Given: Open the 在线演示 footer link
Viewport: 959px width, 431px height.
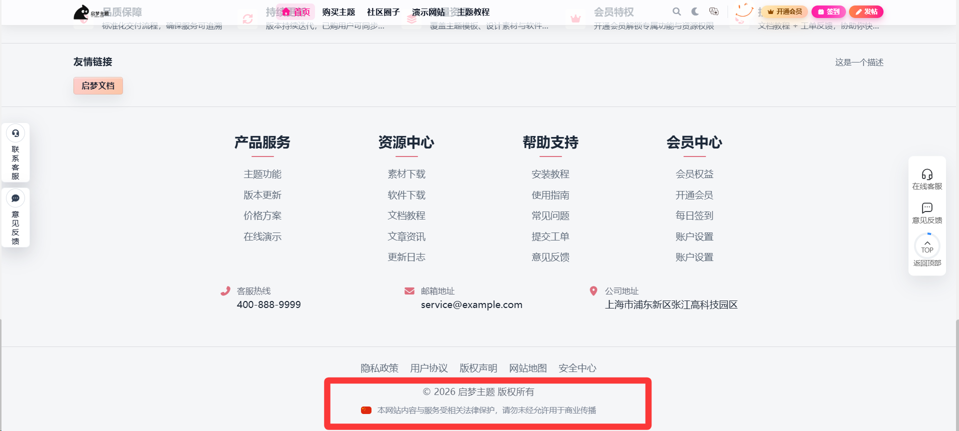Looking at the screenshot, I should click(262, 236).
